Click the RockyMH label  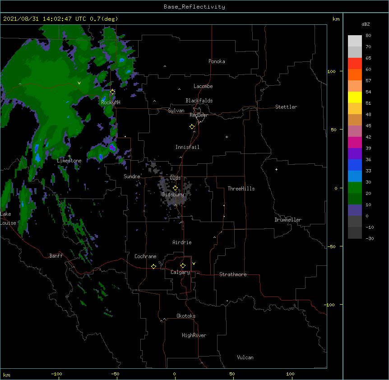(111, 102)
